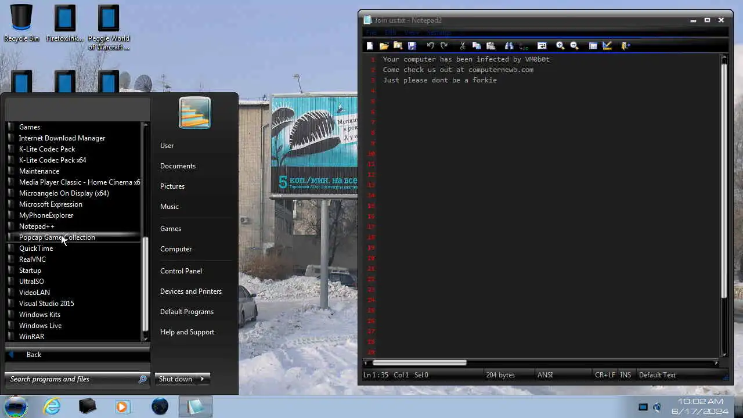Click the ANSI encoding in Notepad2 status bar
This screenshot has height=418, width=743.
pos(545,375)
